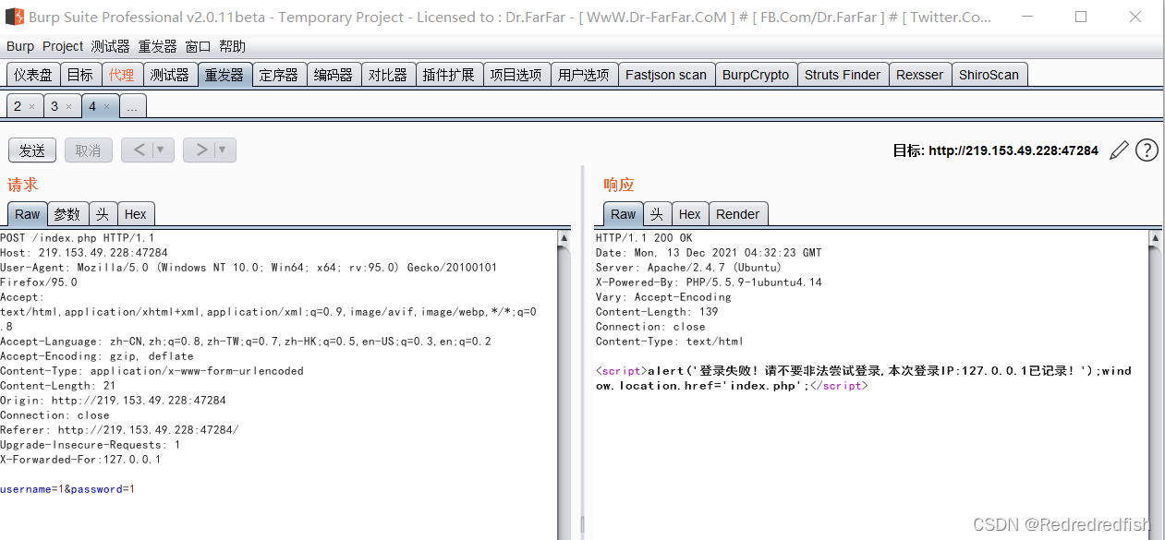Open the 重发器 menu in menu bar
Viewport: 1165px width, 540px height.
158,46
